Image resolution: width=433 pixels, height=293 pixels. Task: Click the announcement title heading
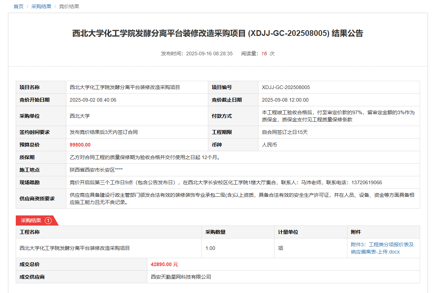218,33
